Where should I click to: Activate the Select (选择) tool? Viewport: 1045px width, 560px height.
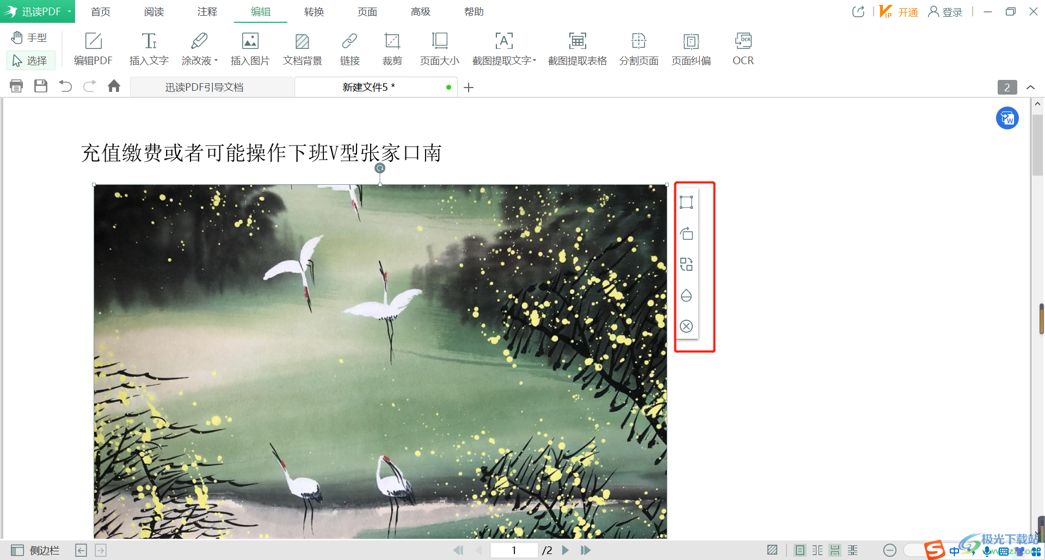tap(30, 60)
